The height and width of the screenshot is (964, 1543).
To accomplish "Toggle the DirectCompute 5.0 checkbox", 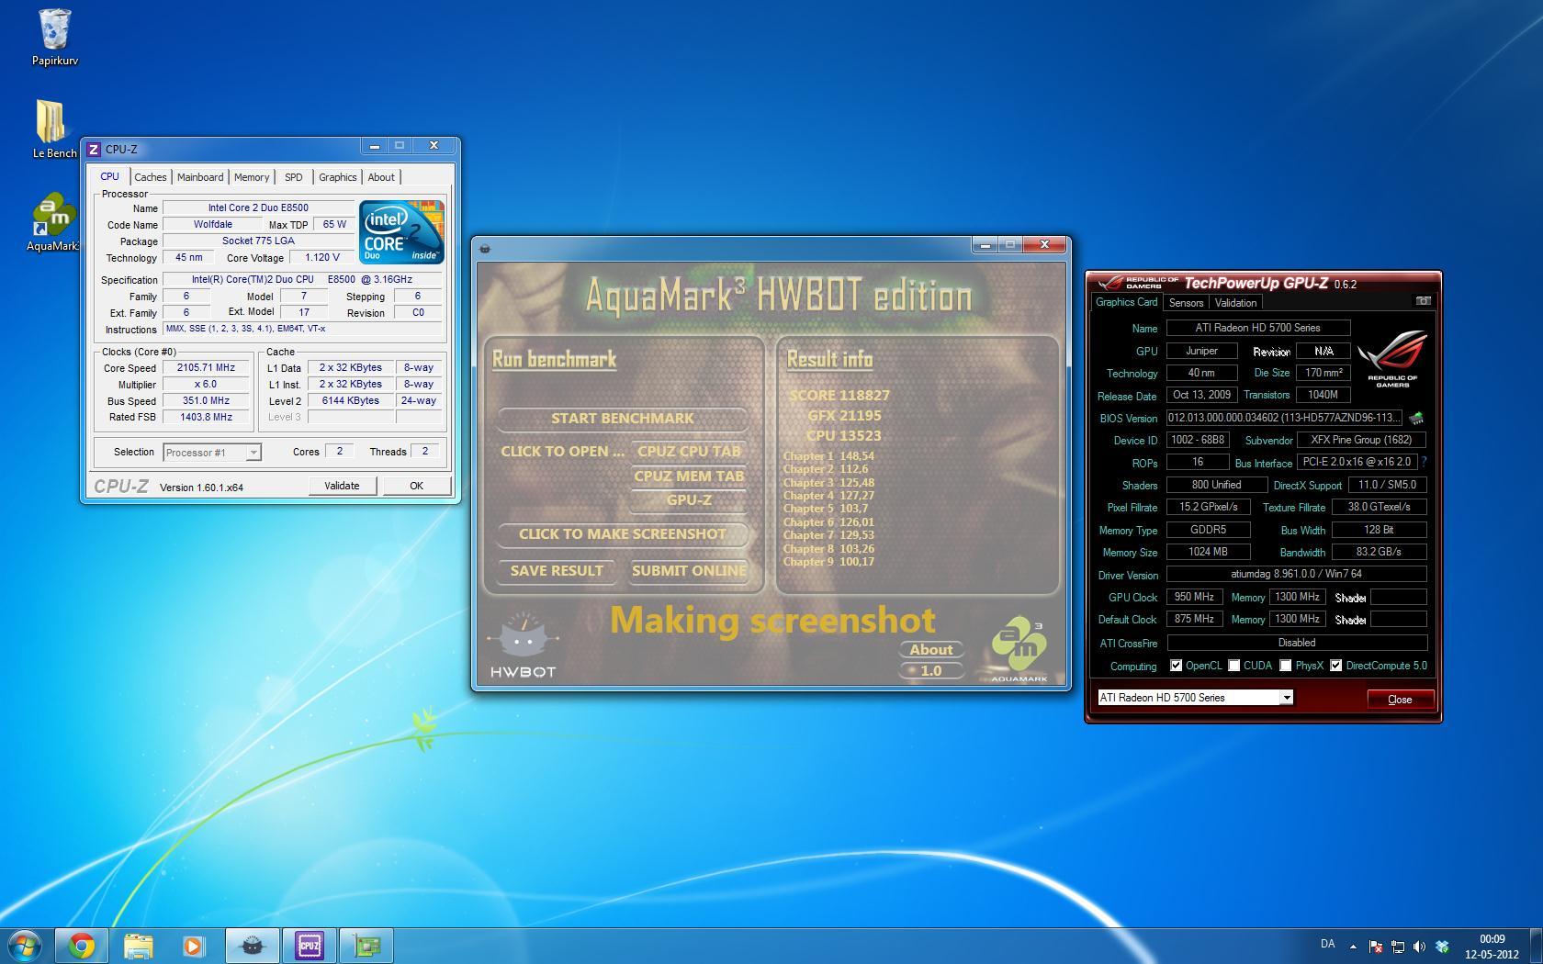I will click(1335, 666).
